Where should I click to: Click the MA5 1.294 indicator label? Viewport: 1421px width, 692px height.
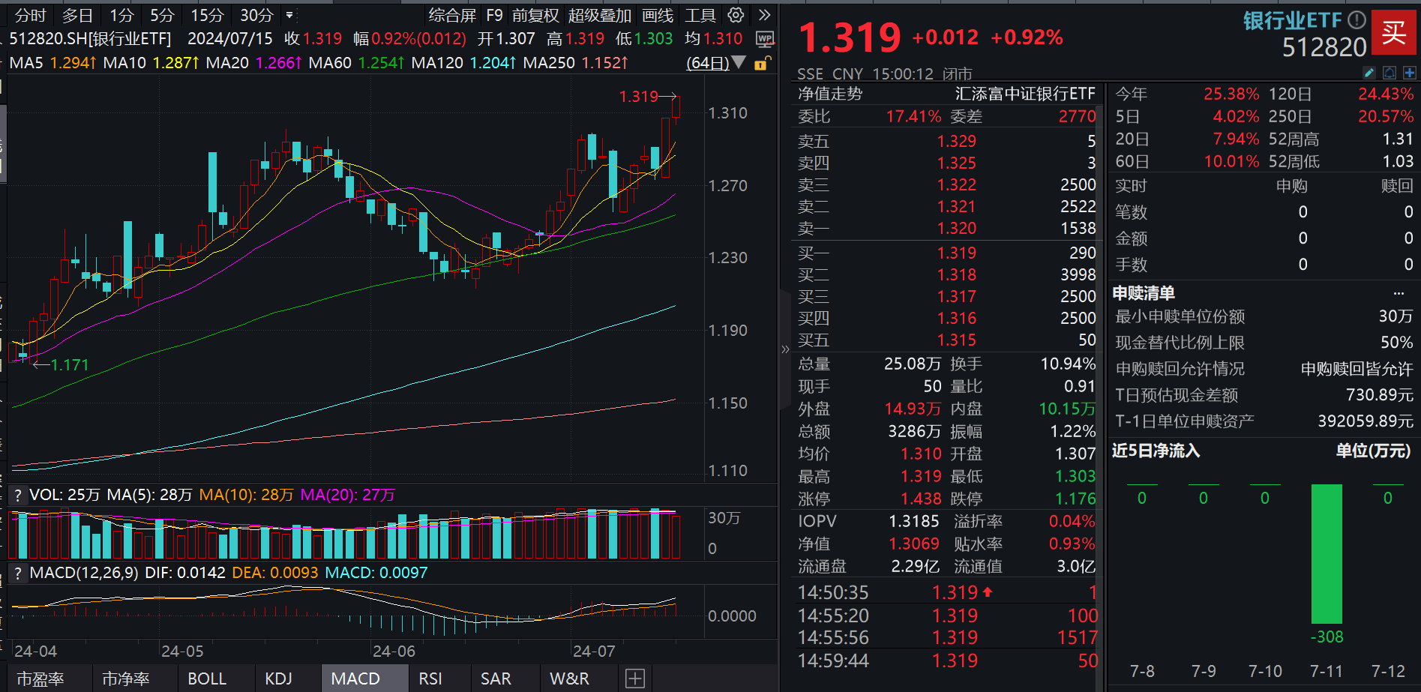click(52, 63)
